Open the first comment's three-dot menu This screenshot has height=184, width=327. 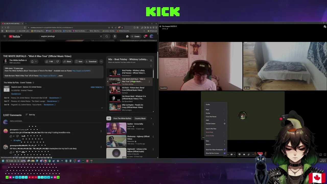tap(101, 131)
